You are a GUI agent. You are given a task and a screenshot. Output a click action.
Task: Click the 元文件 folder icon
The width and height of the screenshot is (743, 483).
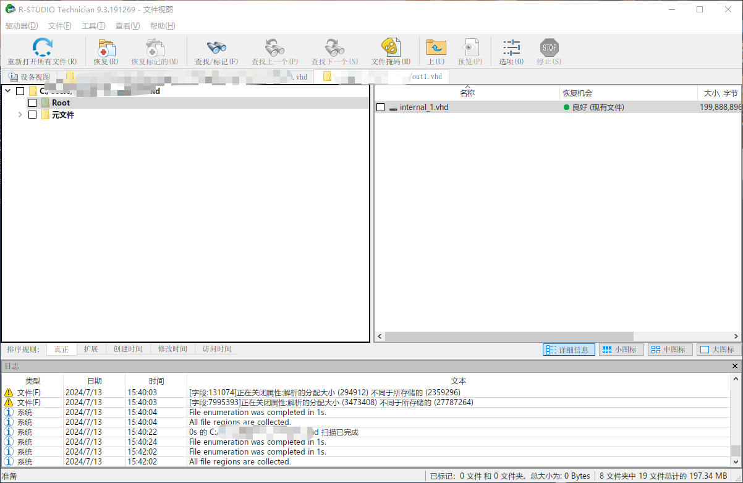click(x=45, y=115)
